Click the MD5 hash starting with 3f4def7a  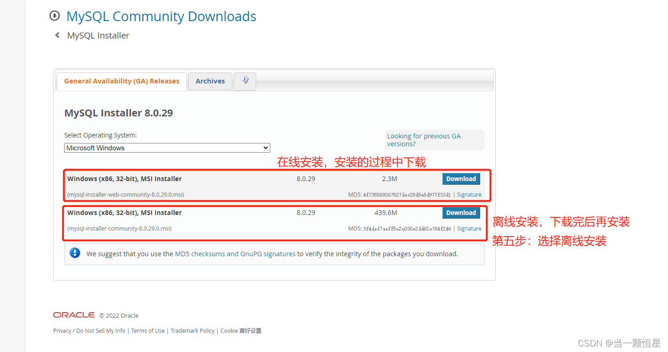click(x=407, y=229)
